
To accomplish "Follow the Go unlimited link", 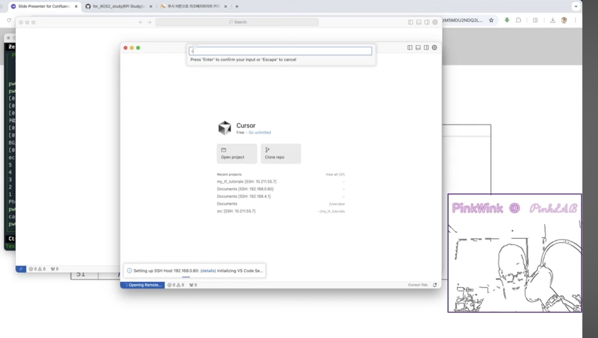I will pos(259,132).
